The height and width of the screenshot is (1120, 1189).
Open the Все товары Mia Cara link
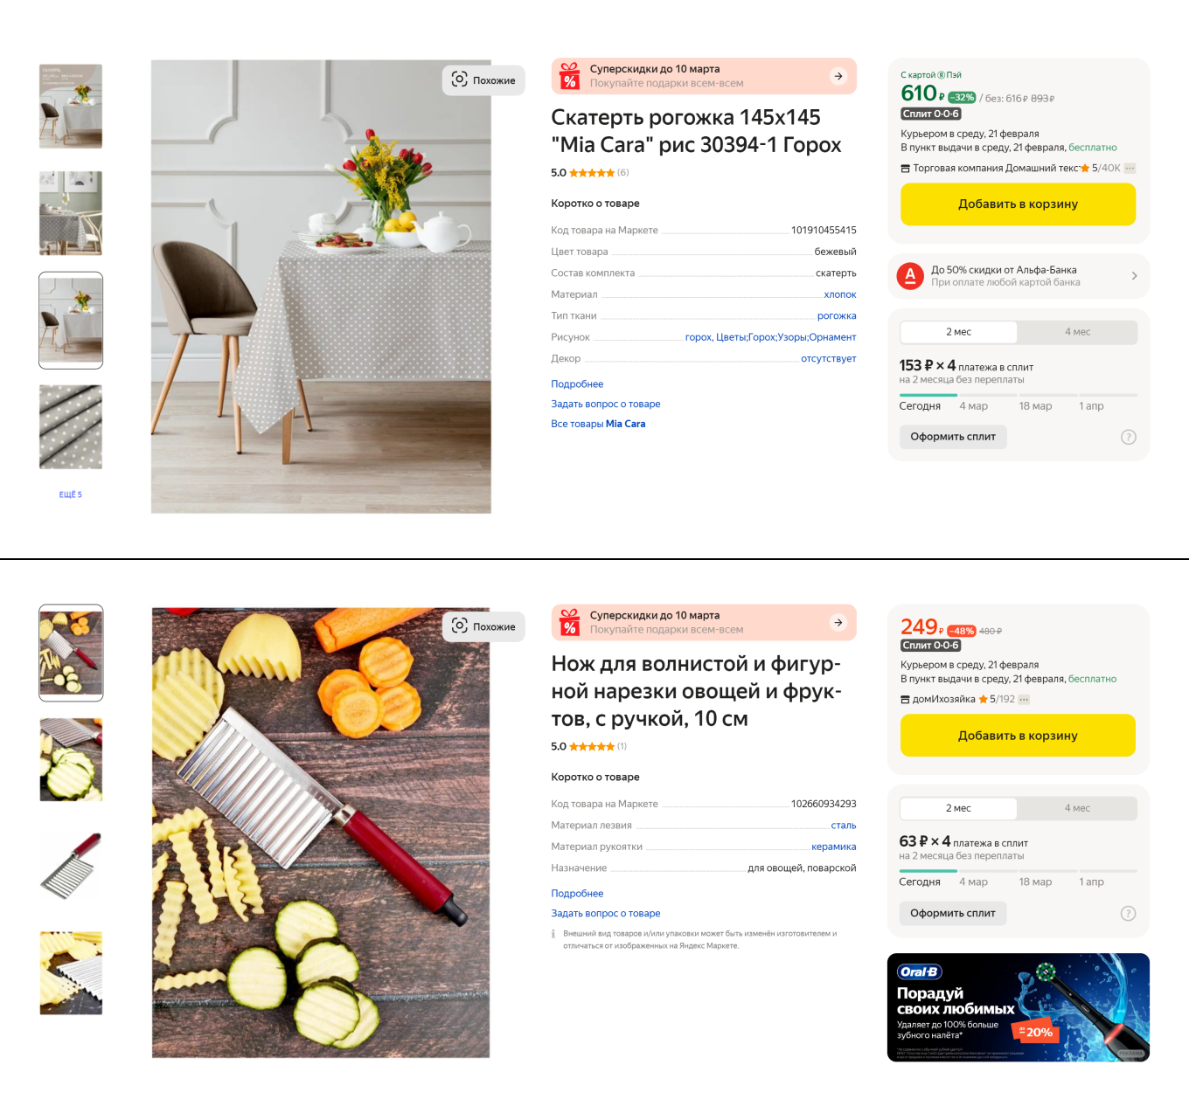[598, 424]
